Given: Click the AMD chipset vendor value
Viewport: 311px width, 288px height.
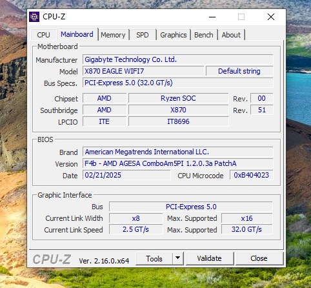Looking at the screenshot, I should [105, 98].
